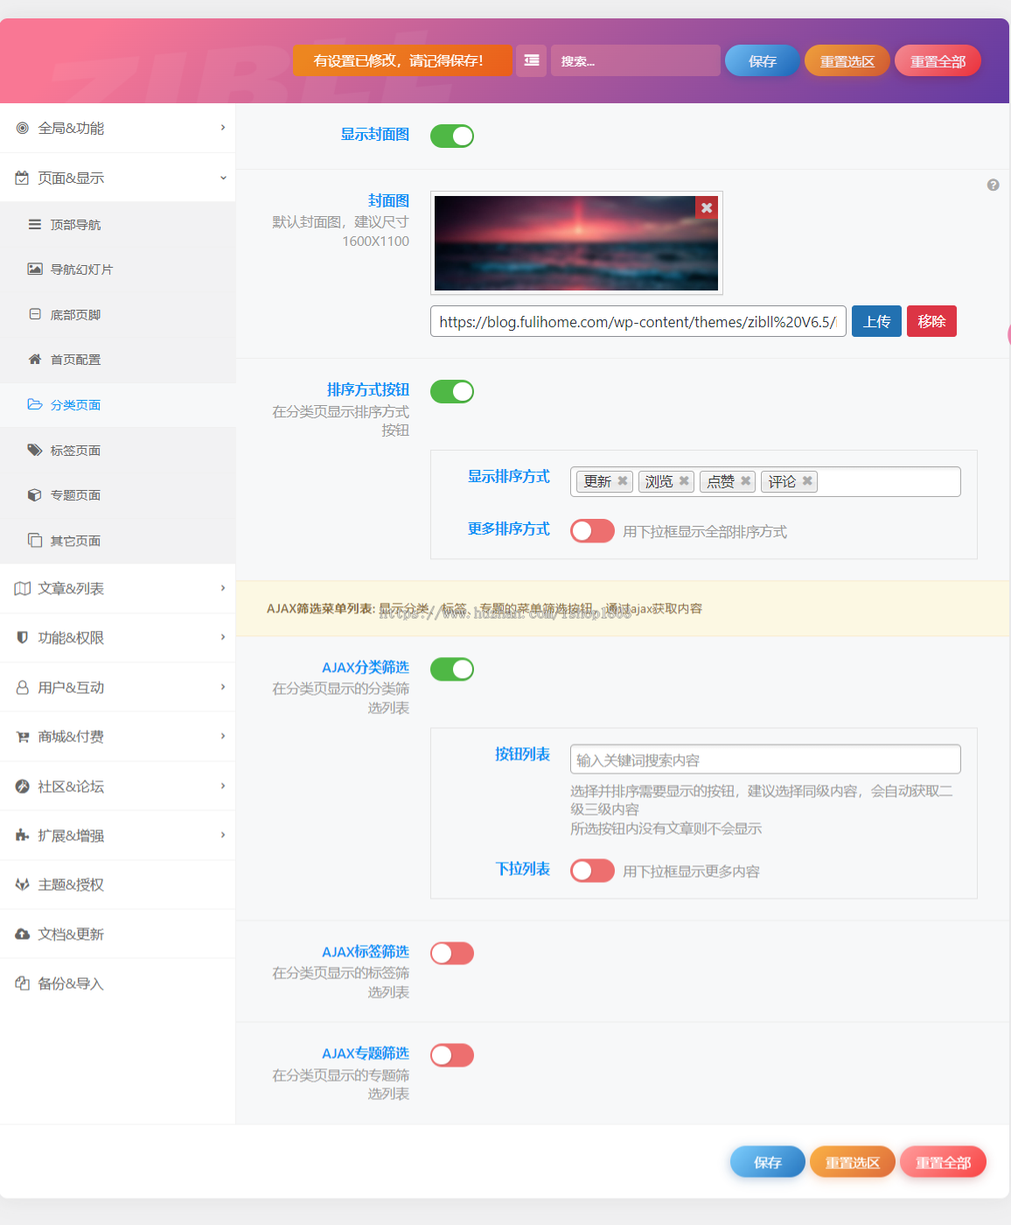Click the 搜索 settings field
The width and height of the screenshot is (1011, 1225).
pos(636,61)
